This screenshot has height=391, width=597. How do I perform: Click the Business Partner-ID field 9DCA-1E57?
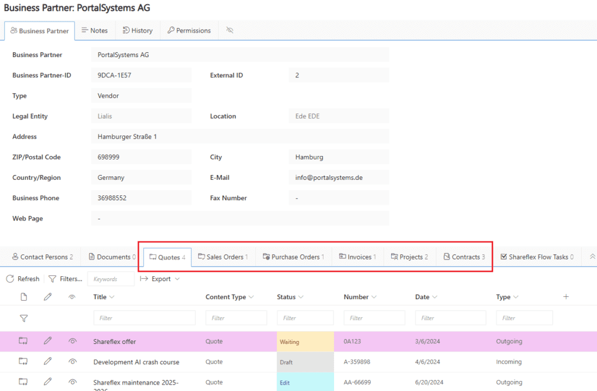click(141, 75)
